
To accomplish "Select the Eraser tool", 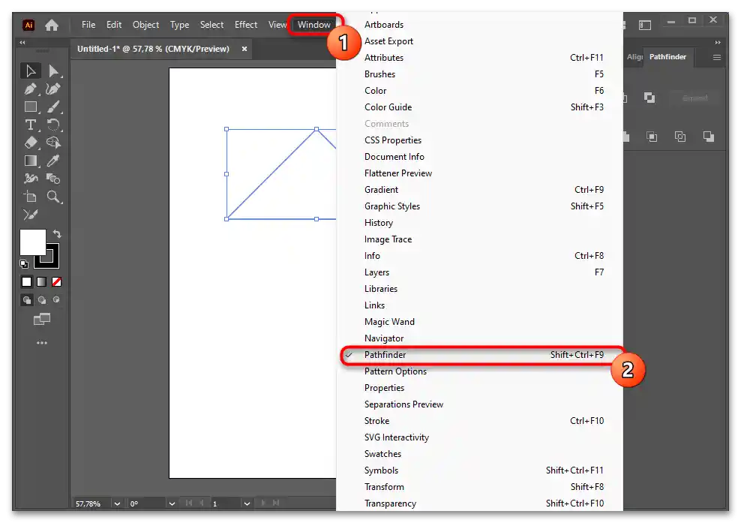I will point(31,143).
